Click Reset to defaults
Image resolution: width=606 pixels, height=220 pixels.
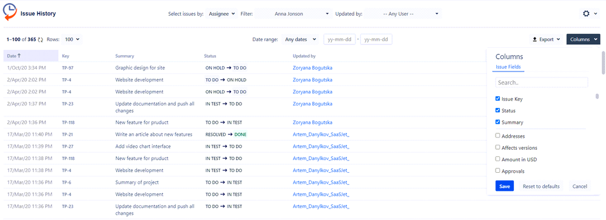pos(541,187)
